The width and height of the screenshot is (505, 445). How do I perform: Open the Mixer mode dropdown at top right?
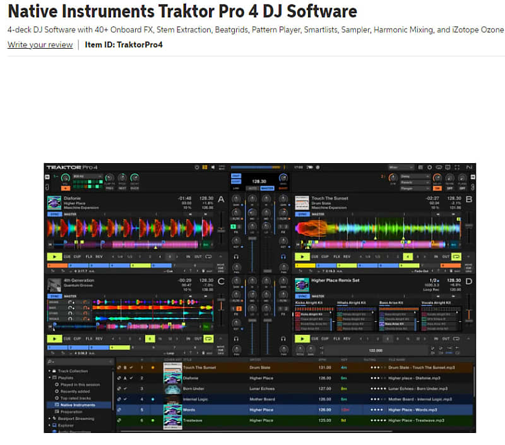[401, 166]
